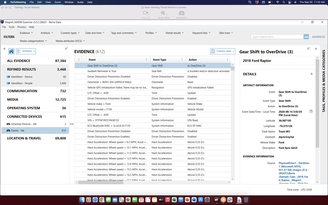Open the Date and time filter
This screenshot has height=205, width=328.
point(95,33)
